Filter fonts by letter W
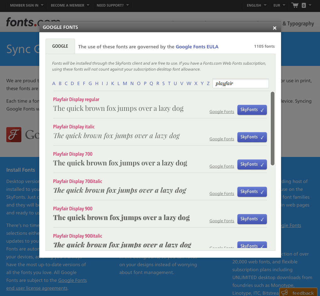Image resolution: width=320 pixels, height=296 pixels. click(x=189, y=83)
